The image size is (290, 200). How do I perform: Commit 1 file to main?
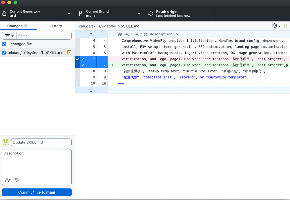click(37, 192)
